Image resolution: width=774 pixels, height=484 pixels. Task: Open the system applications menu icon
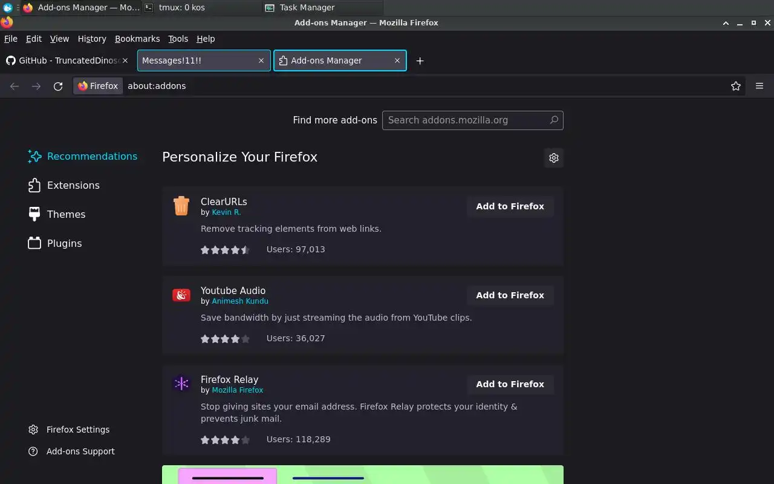coord(8,8)
